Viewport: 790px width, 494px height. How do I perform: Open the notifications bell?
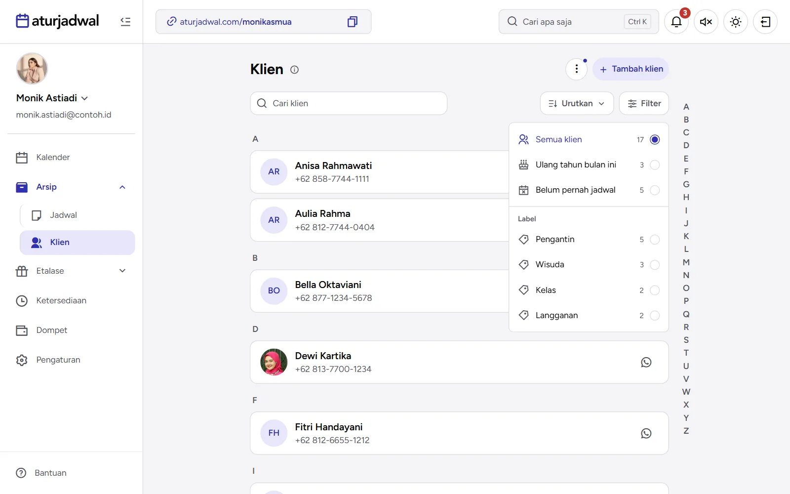pyautogui.click(x=676, y=22)
